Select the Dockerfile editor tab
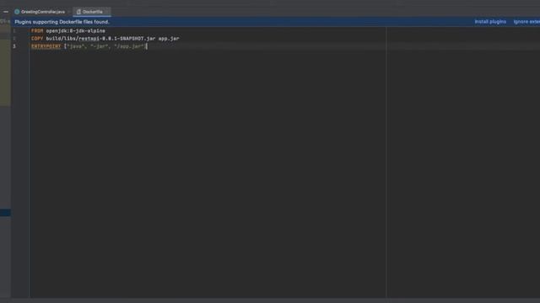The width and height of the screenshot is (540, 303). (92, 12)
